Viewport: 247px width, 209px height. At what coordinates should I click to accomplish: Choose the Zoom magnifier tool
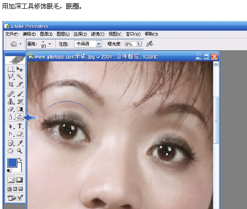click(x=20, y=151)
